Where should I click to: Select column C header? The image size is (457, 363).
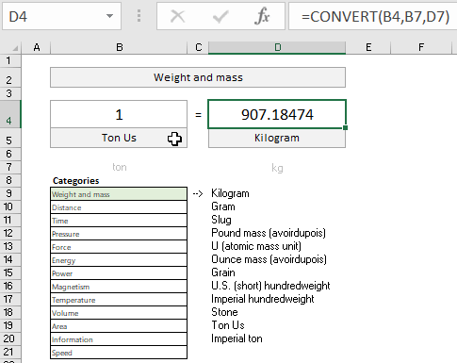coord(198,47)
